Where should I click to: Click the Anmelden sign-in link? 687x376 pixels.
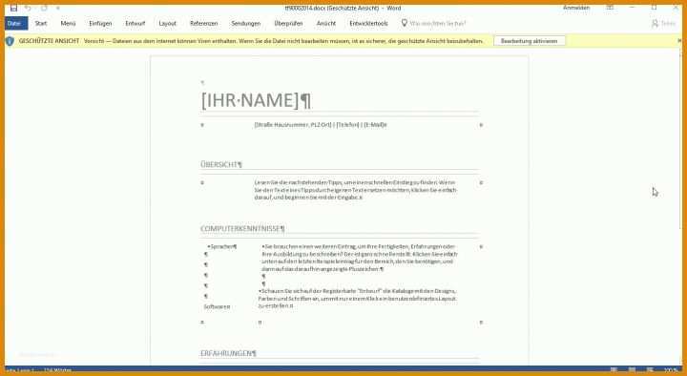(576, 8)
